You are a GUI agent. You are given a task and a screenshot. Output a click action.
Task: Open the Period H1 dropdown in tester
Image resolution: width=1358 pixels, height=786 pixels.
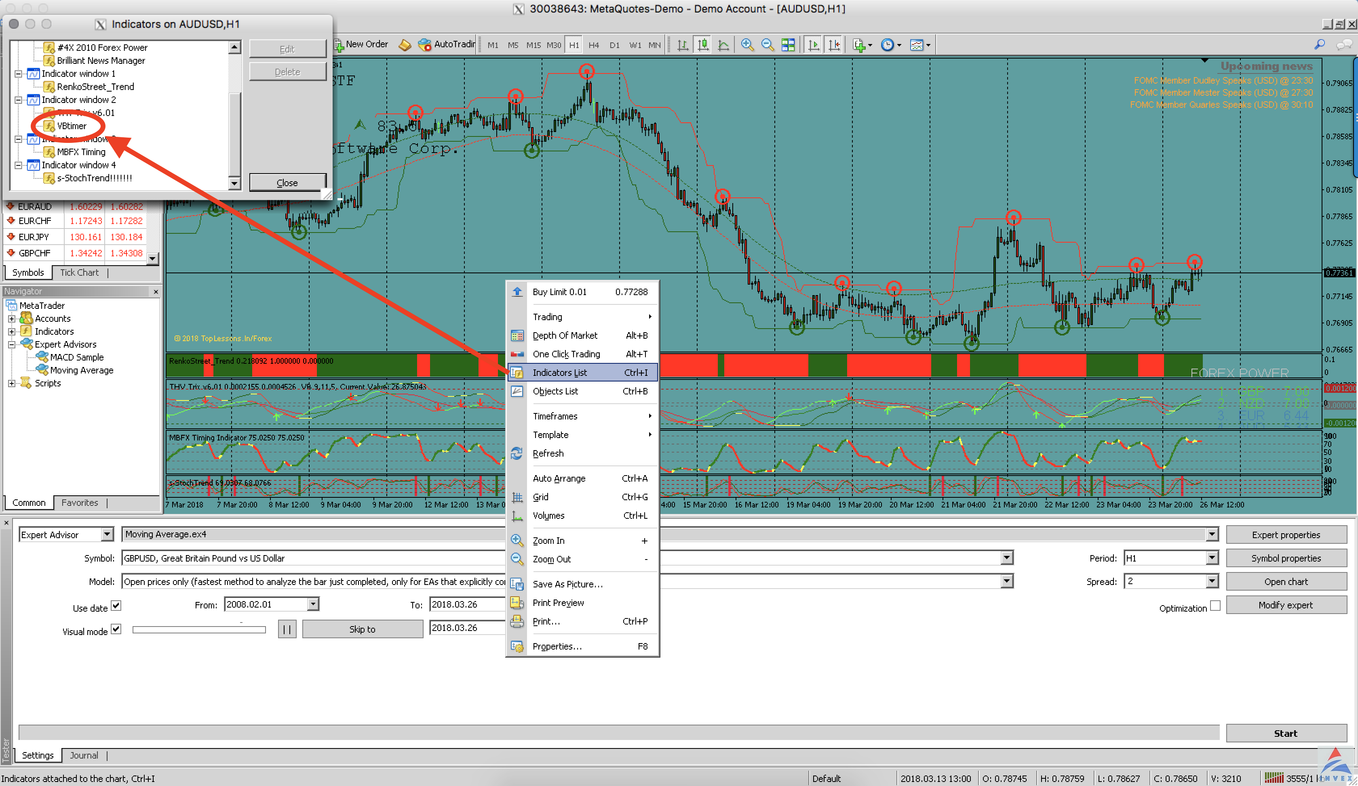1212,558
